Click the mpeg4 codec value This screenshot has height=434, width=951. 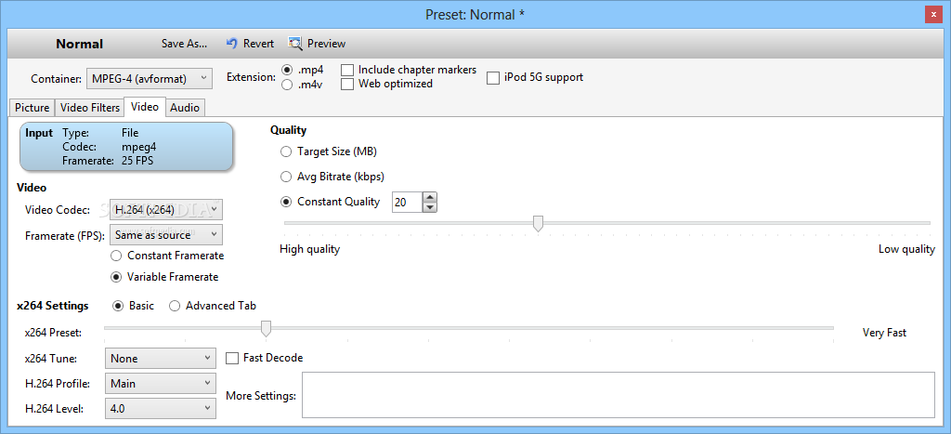139,147
